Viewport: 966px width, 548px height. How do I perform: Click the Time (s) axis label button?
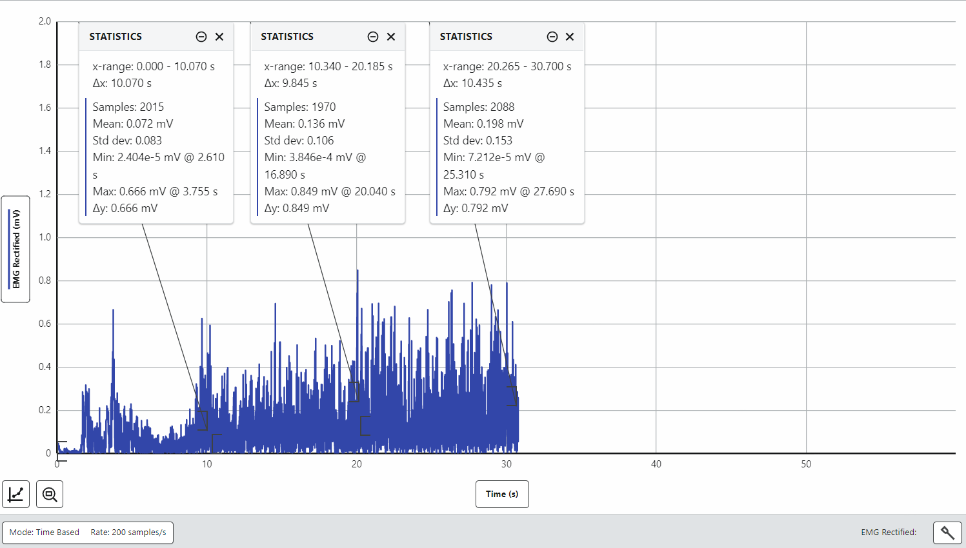coord(502,494)
